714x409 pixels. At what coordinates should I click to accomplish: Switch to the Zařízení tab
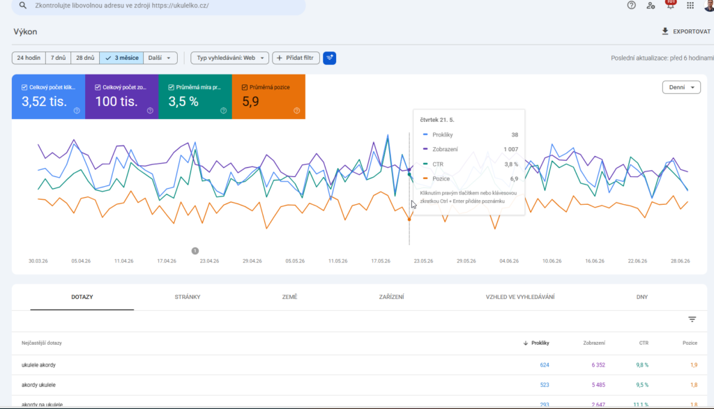[392, 297]
